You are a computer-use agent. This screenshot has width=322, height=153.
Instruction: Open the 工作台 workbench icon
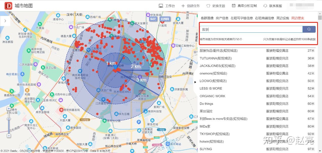160,6
